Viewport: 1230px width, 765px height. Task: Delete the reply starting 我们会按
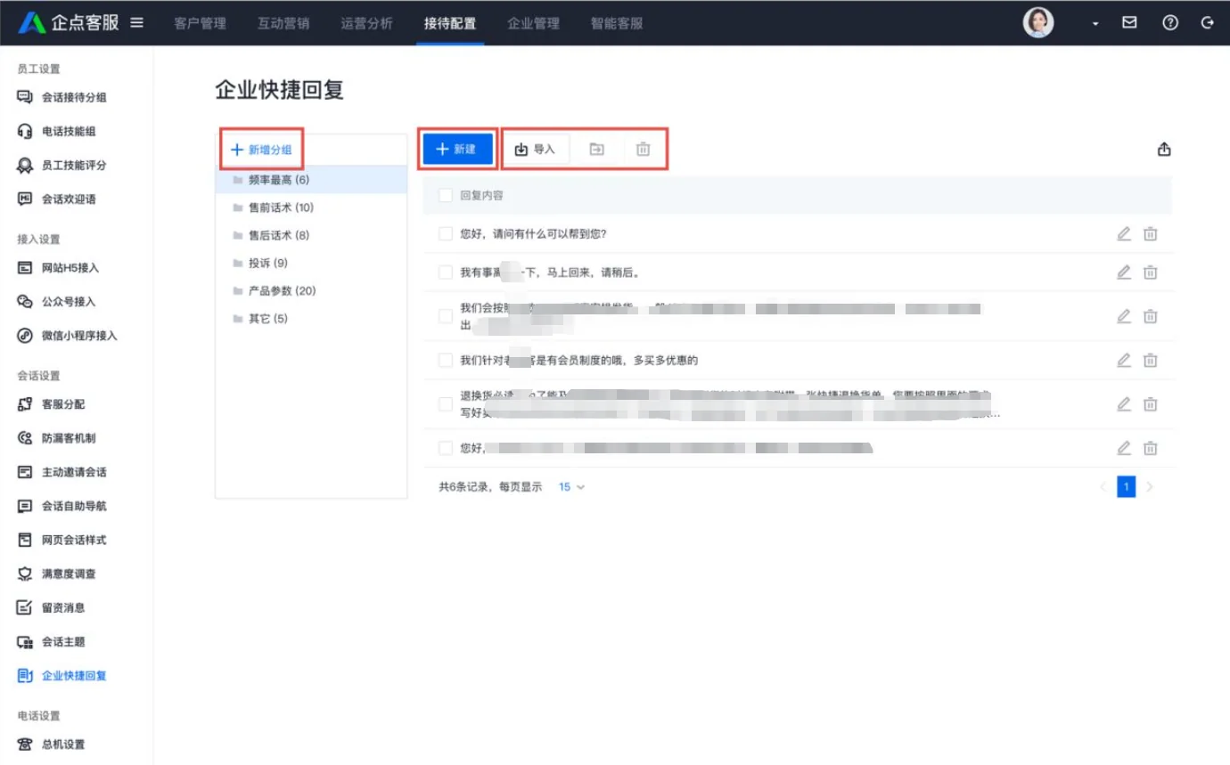[x=1151, y=316]
